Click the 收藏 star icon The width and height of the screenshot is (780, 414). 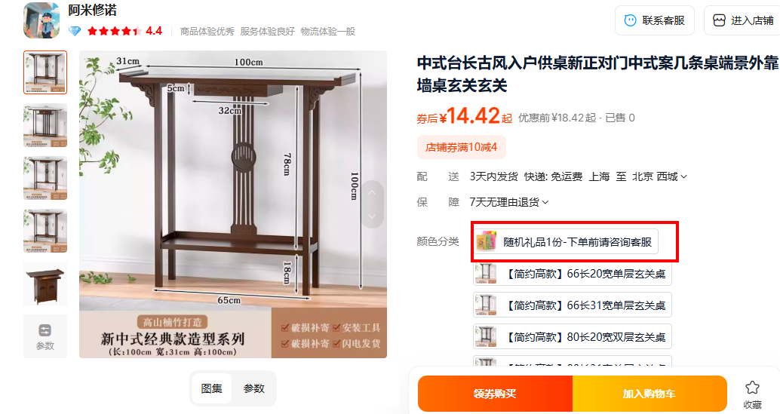[752, 387]
